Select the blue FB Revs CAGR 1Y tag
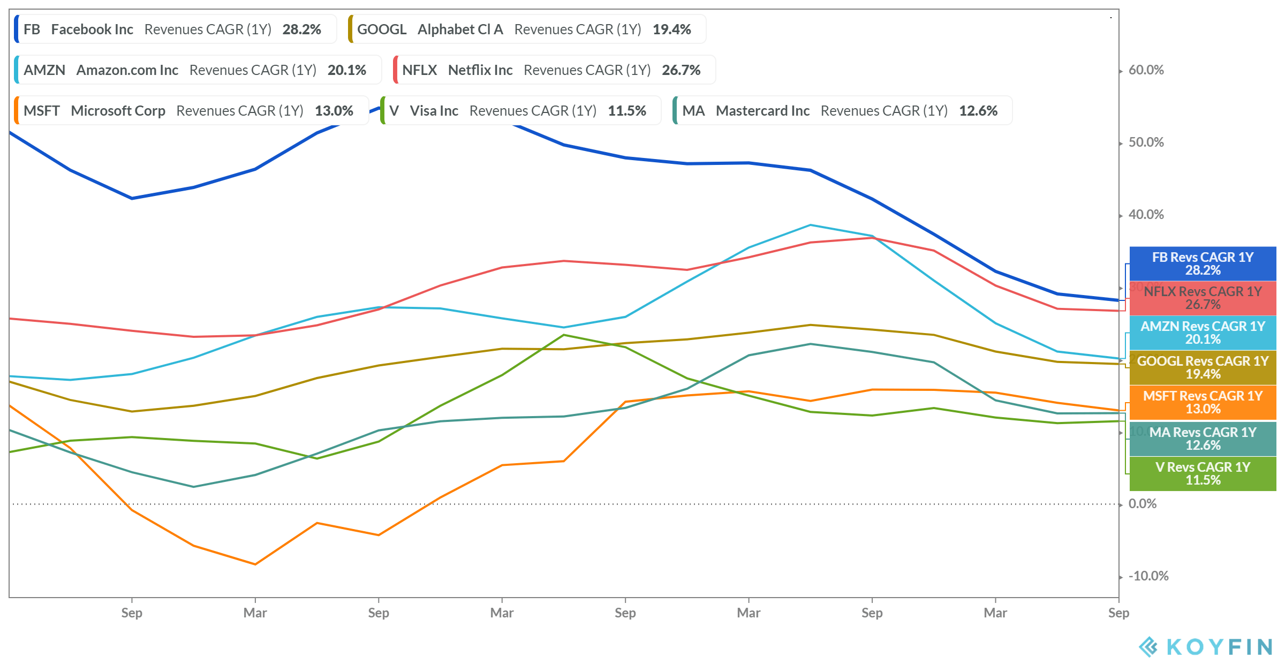Viewport: 1285px width, 664px height. coord(1203,263)
